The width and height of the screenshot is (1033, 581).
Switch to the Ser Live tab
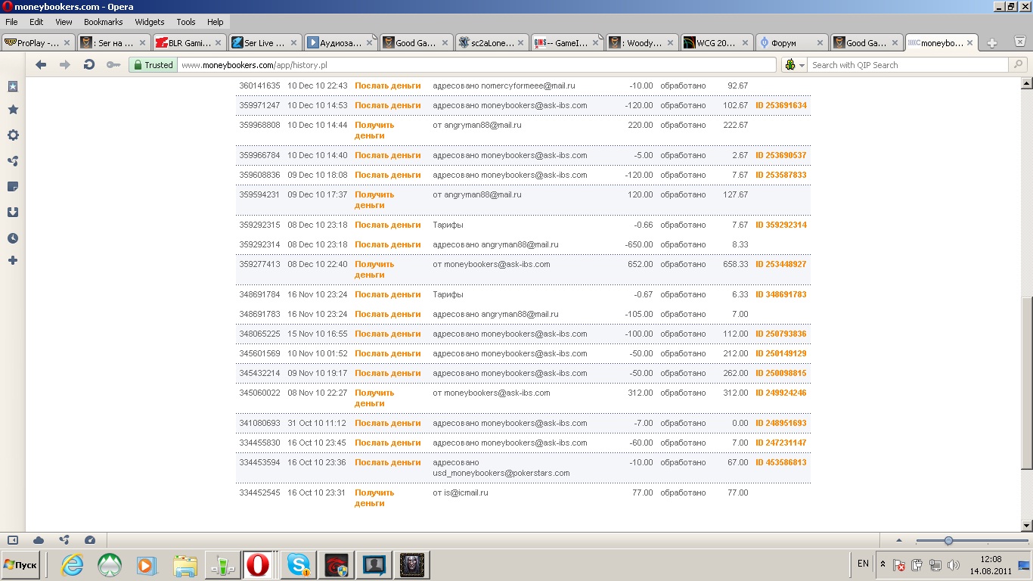click(265, 43)
